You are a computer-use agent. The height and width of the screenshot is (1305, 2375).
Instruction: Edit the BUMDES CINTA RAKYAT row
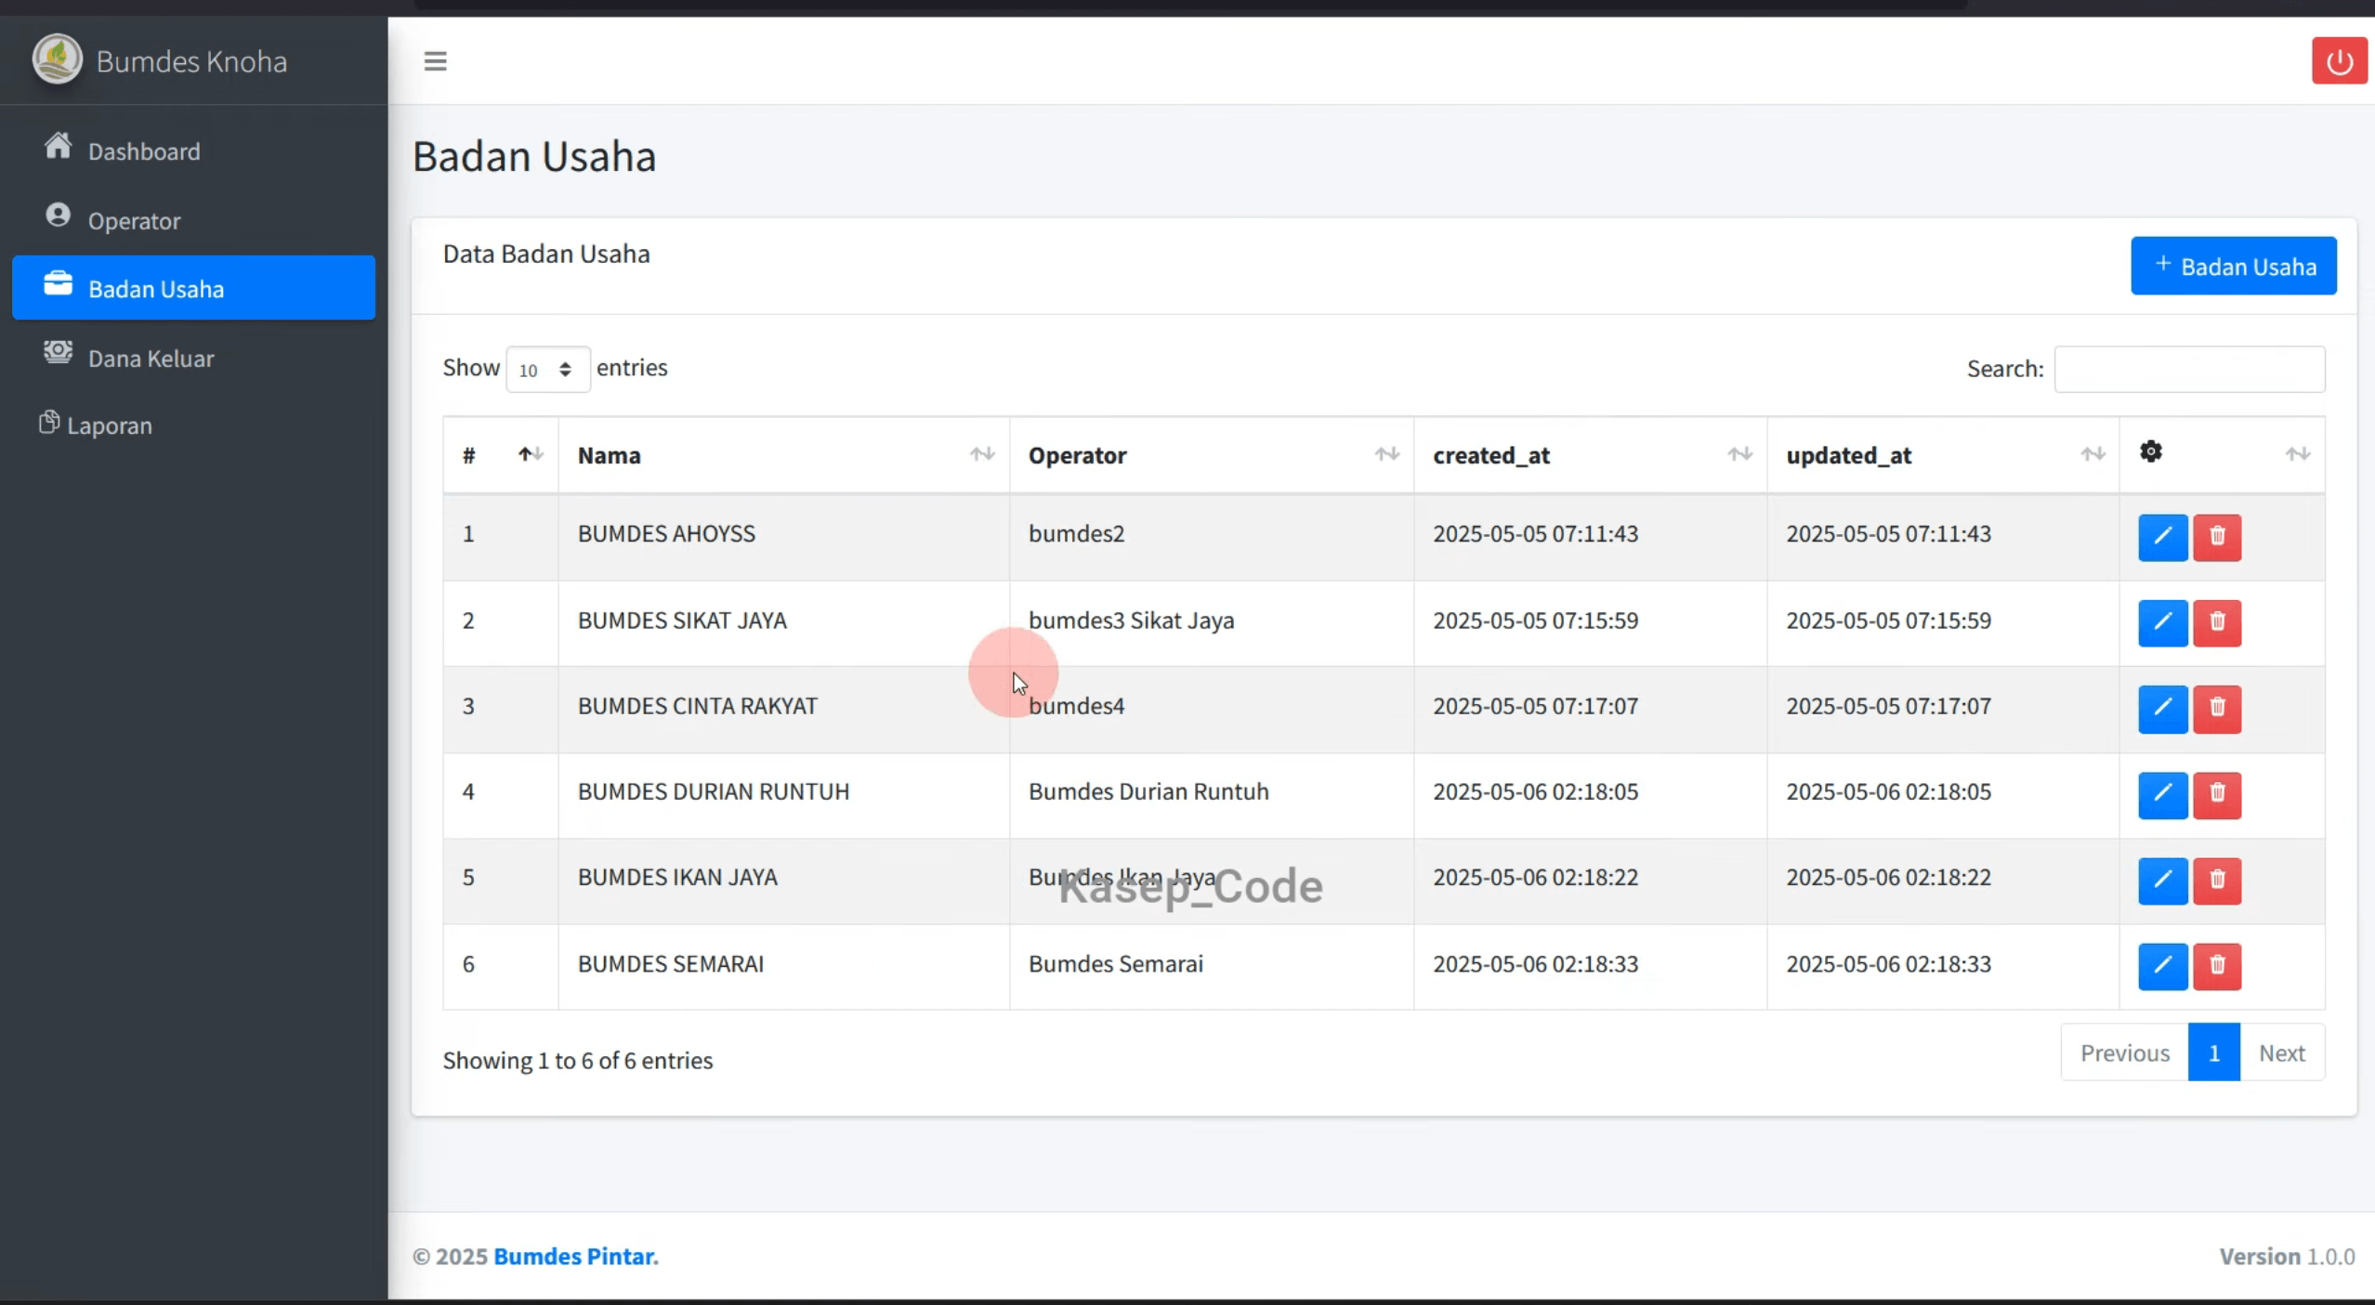click(2162, 709)
